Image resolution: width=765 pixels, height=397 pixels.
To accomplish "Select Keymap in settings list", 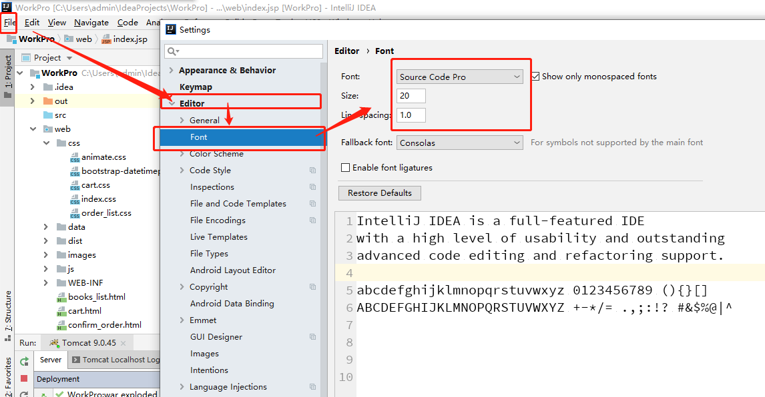I will (x=196, y=87).
